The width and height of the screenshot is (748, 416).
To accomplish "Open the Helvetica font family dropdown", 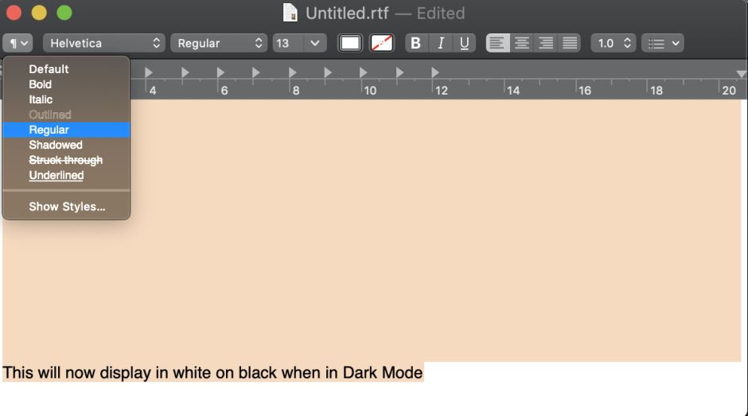I will pyautogui.click(x=104, y=43).
